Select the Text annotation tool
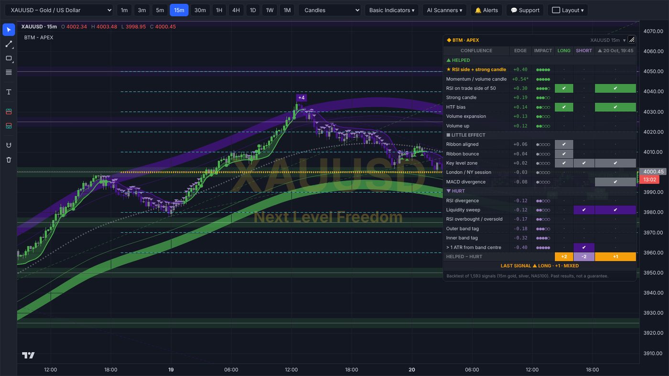This screenshot has height=376, width=669. (9, 92)
